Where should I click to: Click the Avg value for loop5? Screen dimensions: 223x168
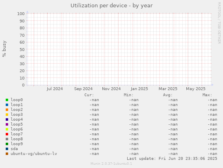tap(173, 124)
